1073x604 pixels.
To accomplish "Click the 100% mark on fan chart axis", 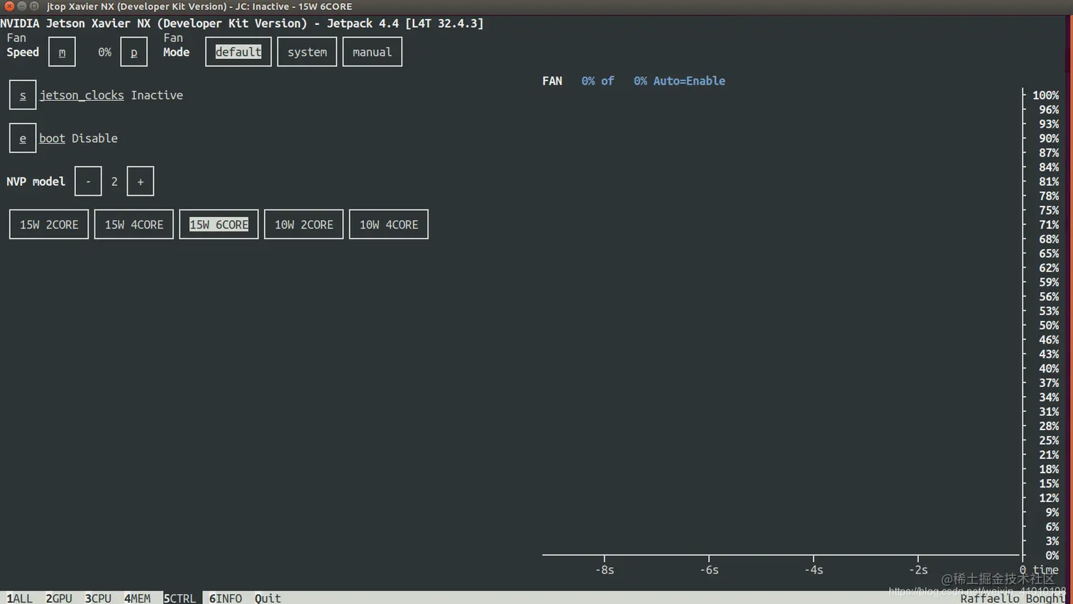I will click(1045, 95).
